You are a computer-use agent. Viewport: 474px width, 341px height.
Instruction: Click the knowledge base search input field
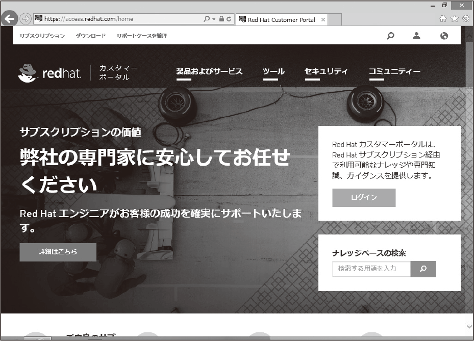click(371, 269)
